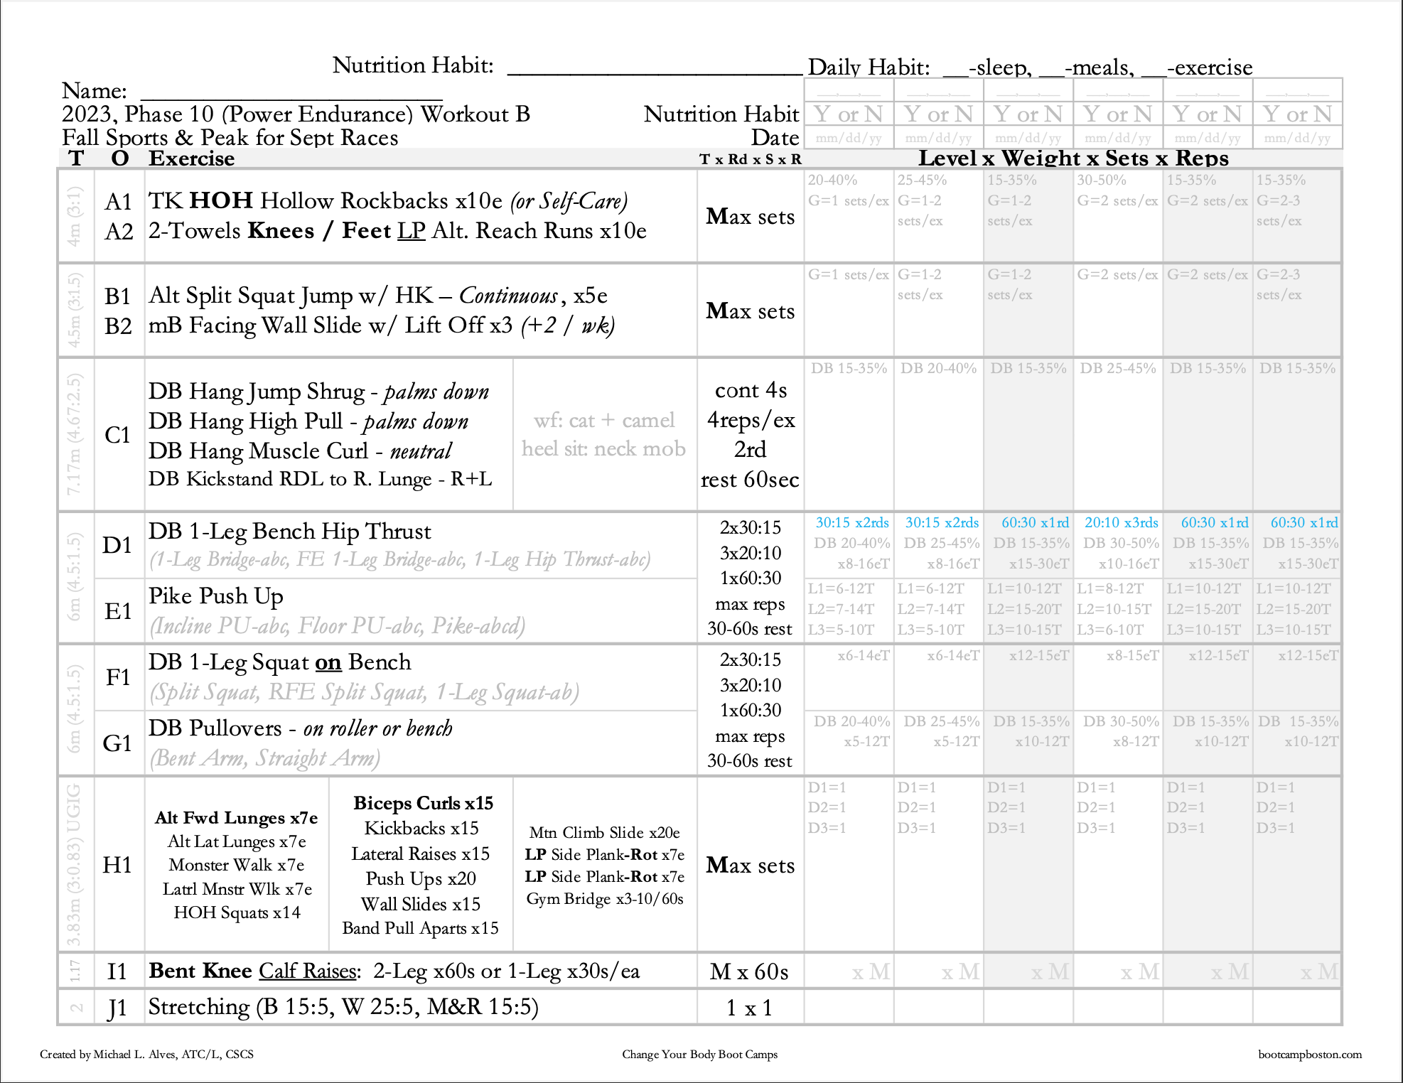Screen dimensions: 1403x1083
Task: Click the blank line after Name:
Action: coord(291,99)
